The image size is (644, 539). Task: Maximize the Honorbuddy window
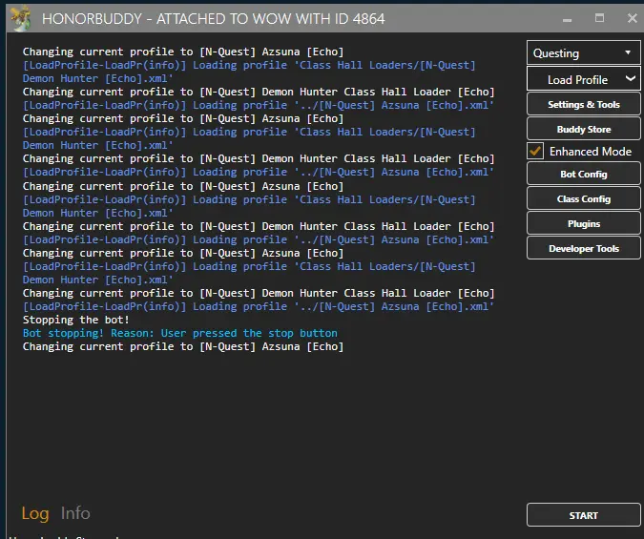[x=600, y=18]
